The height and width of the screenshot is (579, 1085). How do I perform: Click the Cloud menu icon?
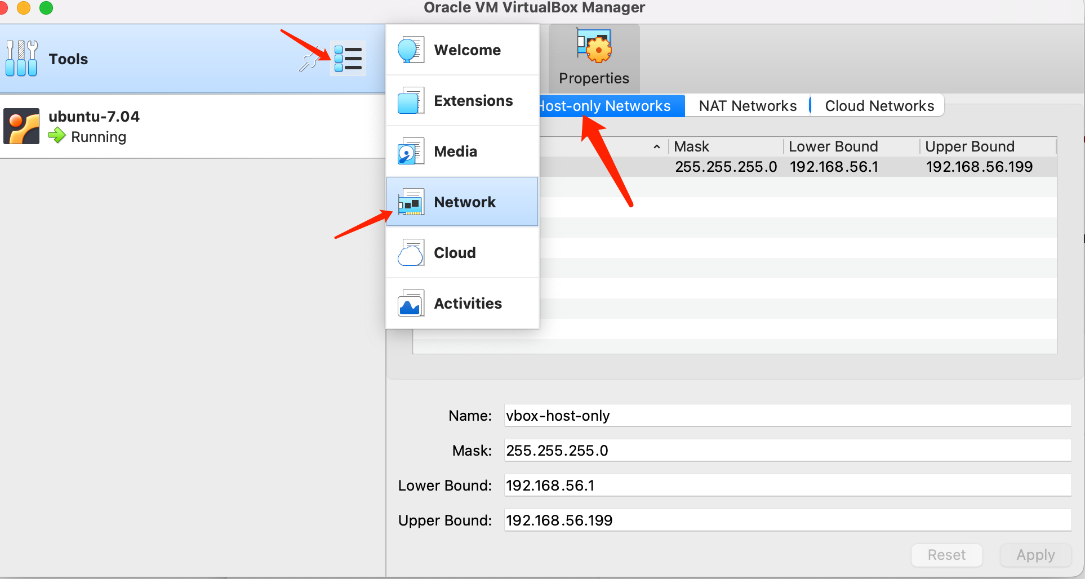click(x=411, y=253)
